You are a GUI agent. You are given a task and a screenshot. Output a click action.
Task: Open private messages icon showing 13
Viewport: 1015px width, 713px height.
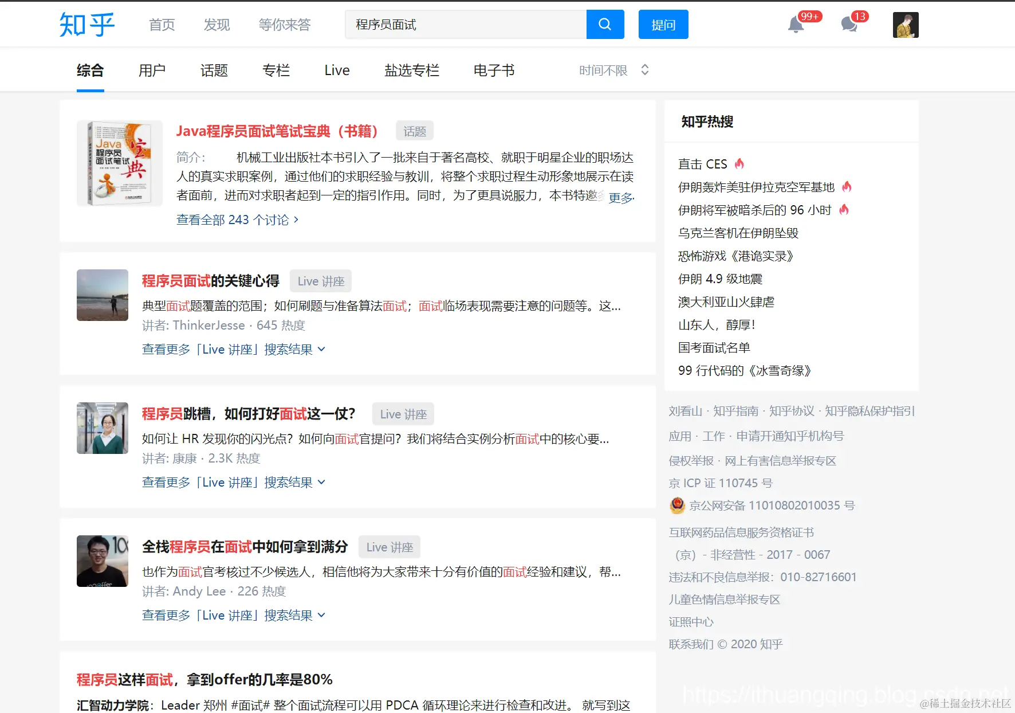848,25
